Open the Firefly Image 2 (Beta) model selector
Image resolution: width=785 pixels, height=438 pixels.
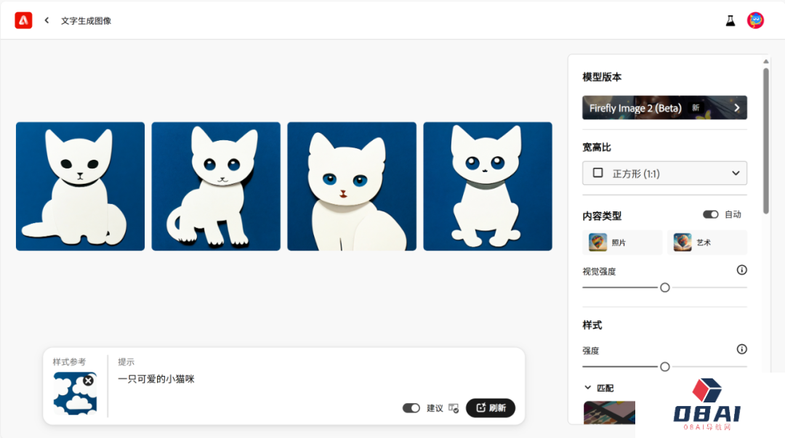pos(664,108)
